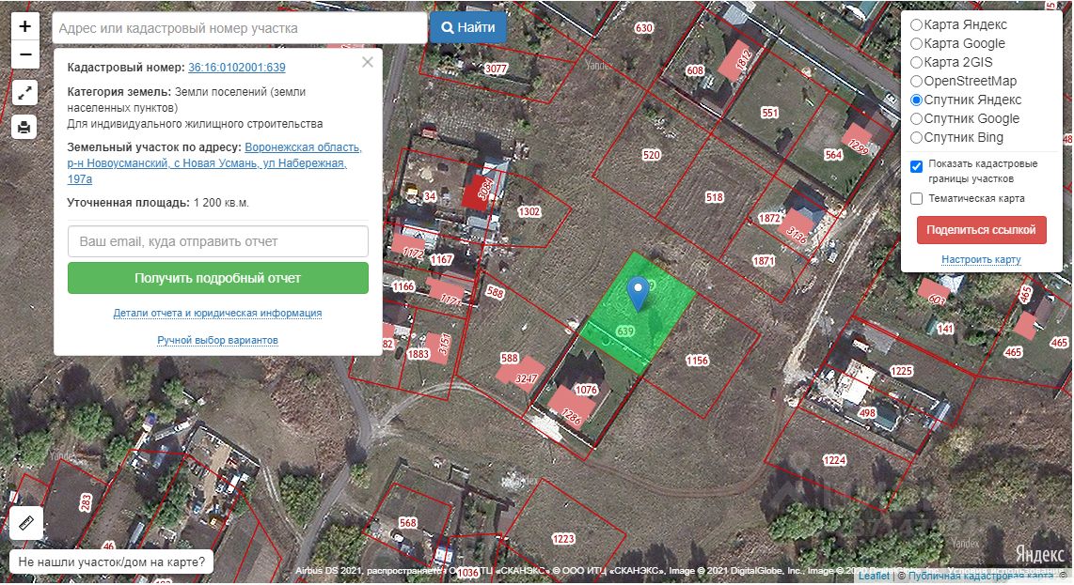Enable Тематическая карта checkbox
The image size is (1074, 585).
(916, 198)
